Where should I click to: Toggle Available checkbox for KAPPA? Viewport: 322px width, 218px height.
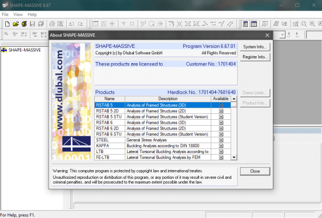221,146
